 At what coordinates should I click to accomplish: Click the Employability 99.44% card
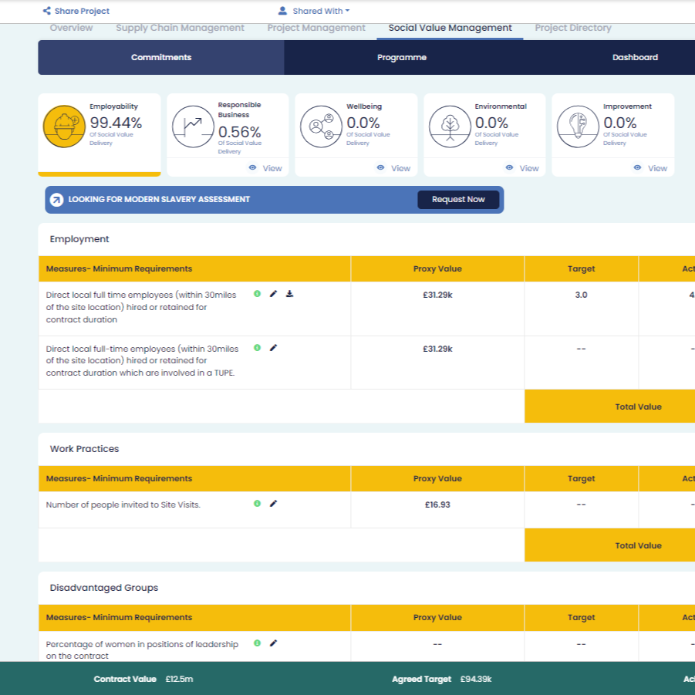[x=100, y=134]
